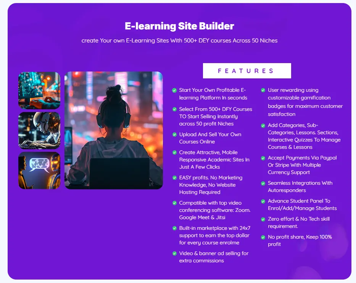Click the green check next to "No profit share"

coord(263,237)
